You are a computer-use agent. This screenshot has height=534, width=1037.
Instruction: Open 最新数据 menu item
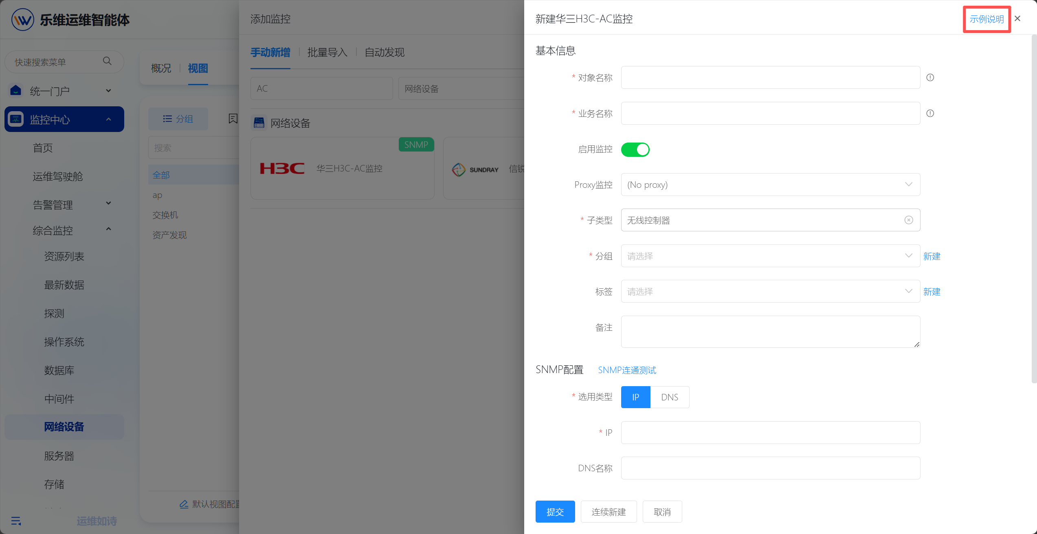[64, 285]
